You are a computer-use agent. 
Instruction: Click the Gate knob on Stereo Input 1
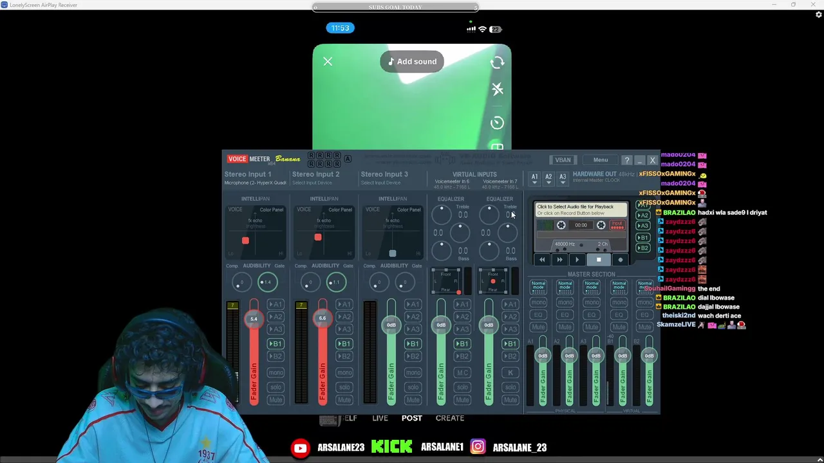268,282
